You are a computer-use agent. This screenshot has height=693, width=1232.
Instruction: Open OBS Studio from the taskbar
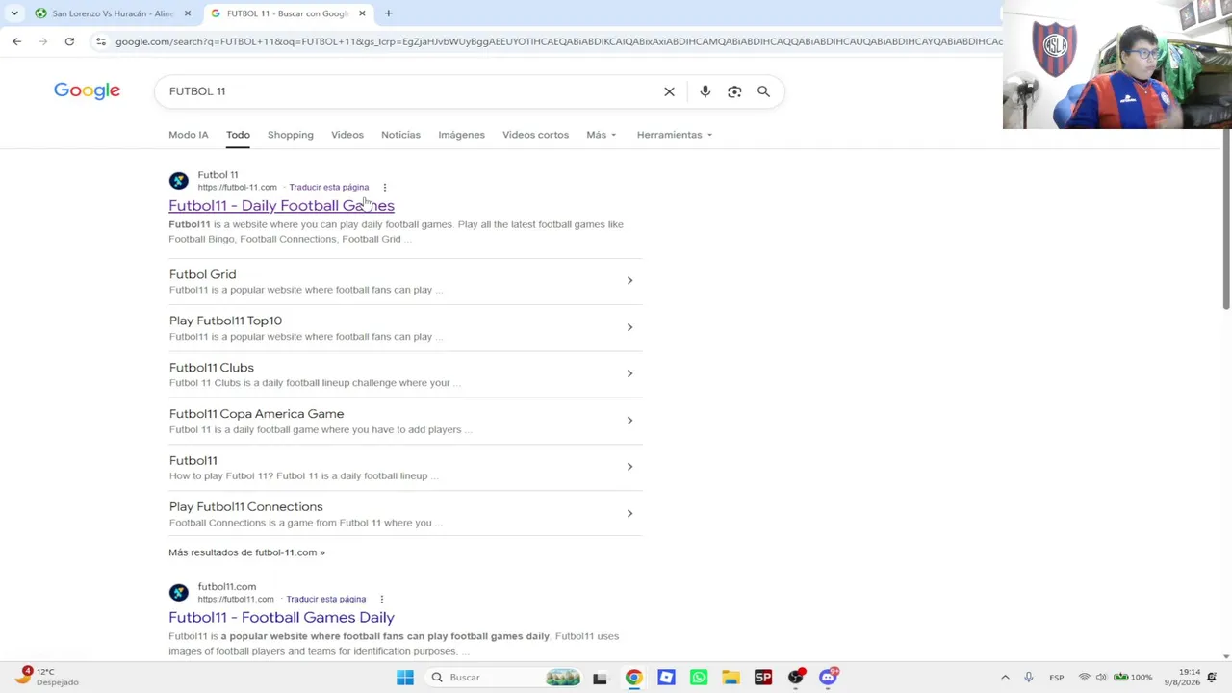796,678
